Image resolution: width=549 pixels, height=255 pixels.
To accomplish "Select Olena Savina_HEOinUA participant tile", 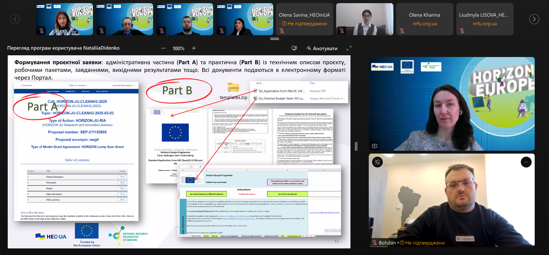I will [304, 15].
